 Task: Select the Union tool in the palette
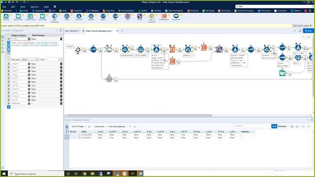click(139, 17)
